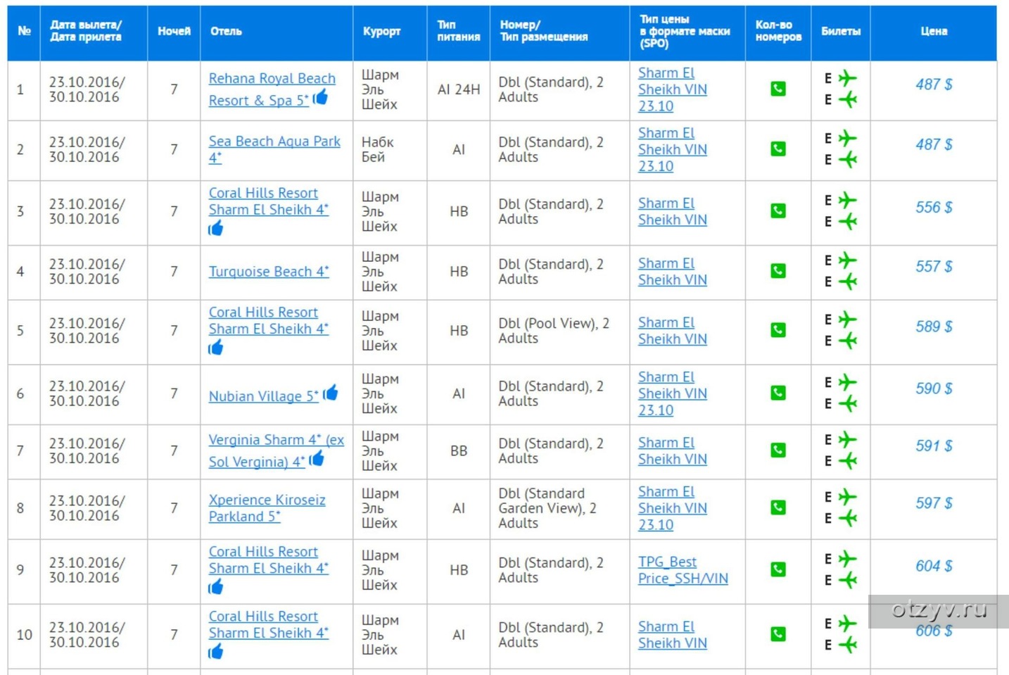Click green phone icon in row 5
The height and width of the screenshot is (675, 1009).
tap(778, 329)
